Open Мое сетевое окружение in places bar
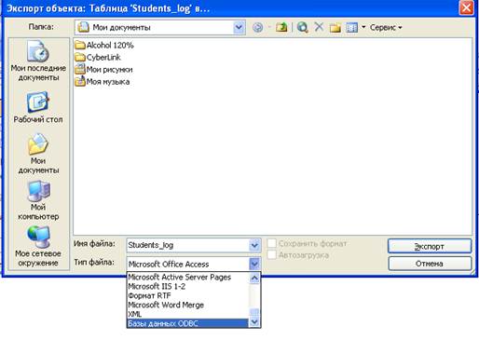Viewport: 479px width, 340px height. point(38,246)
